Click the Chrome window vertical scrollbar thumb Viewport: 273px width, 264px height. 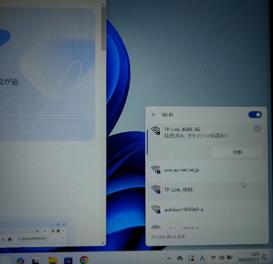point(103,29)
